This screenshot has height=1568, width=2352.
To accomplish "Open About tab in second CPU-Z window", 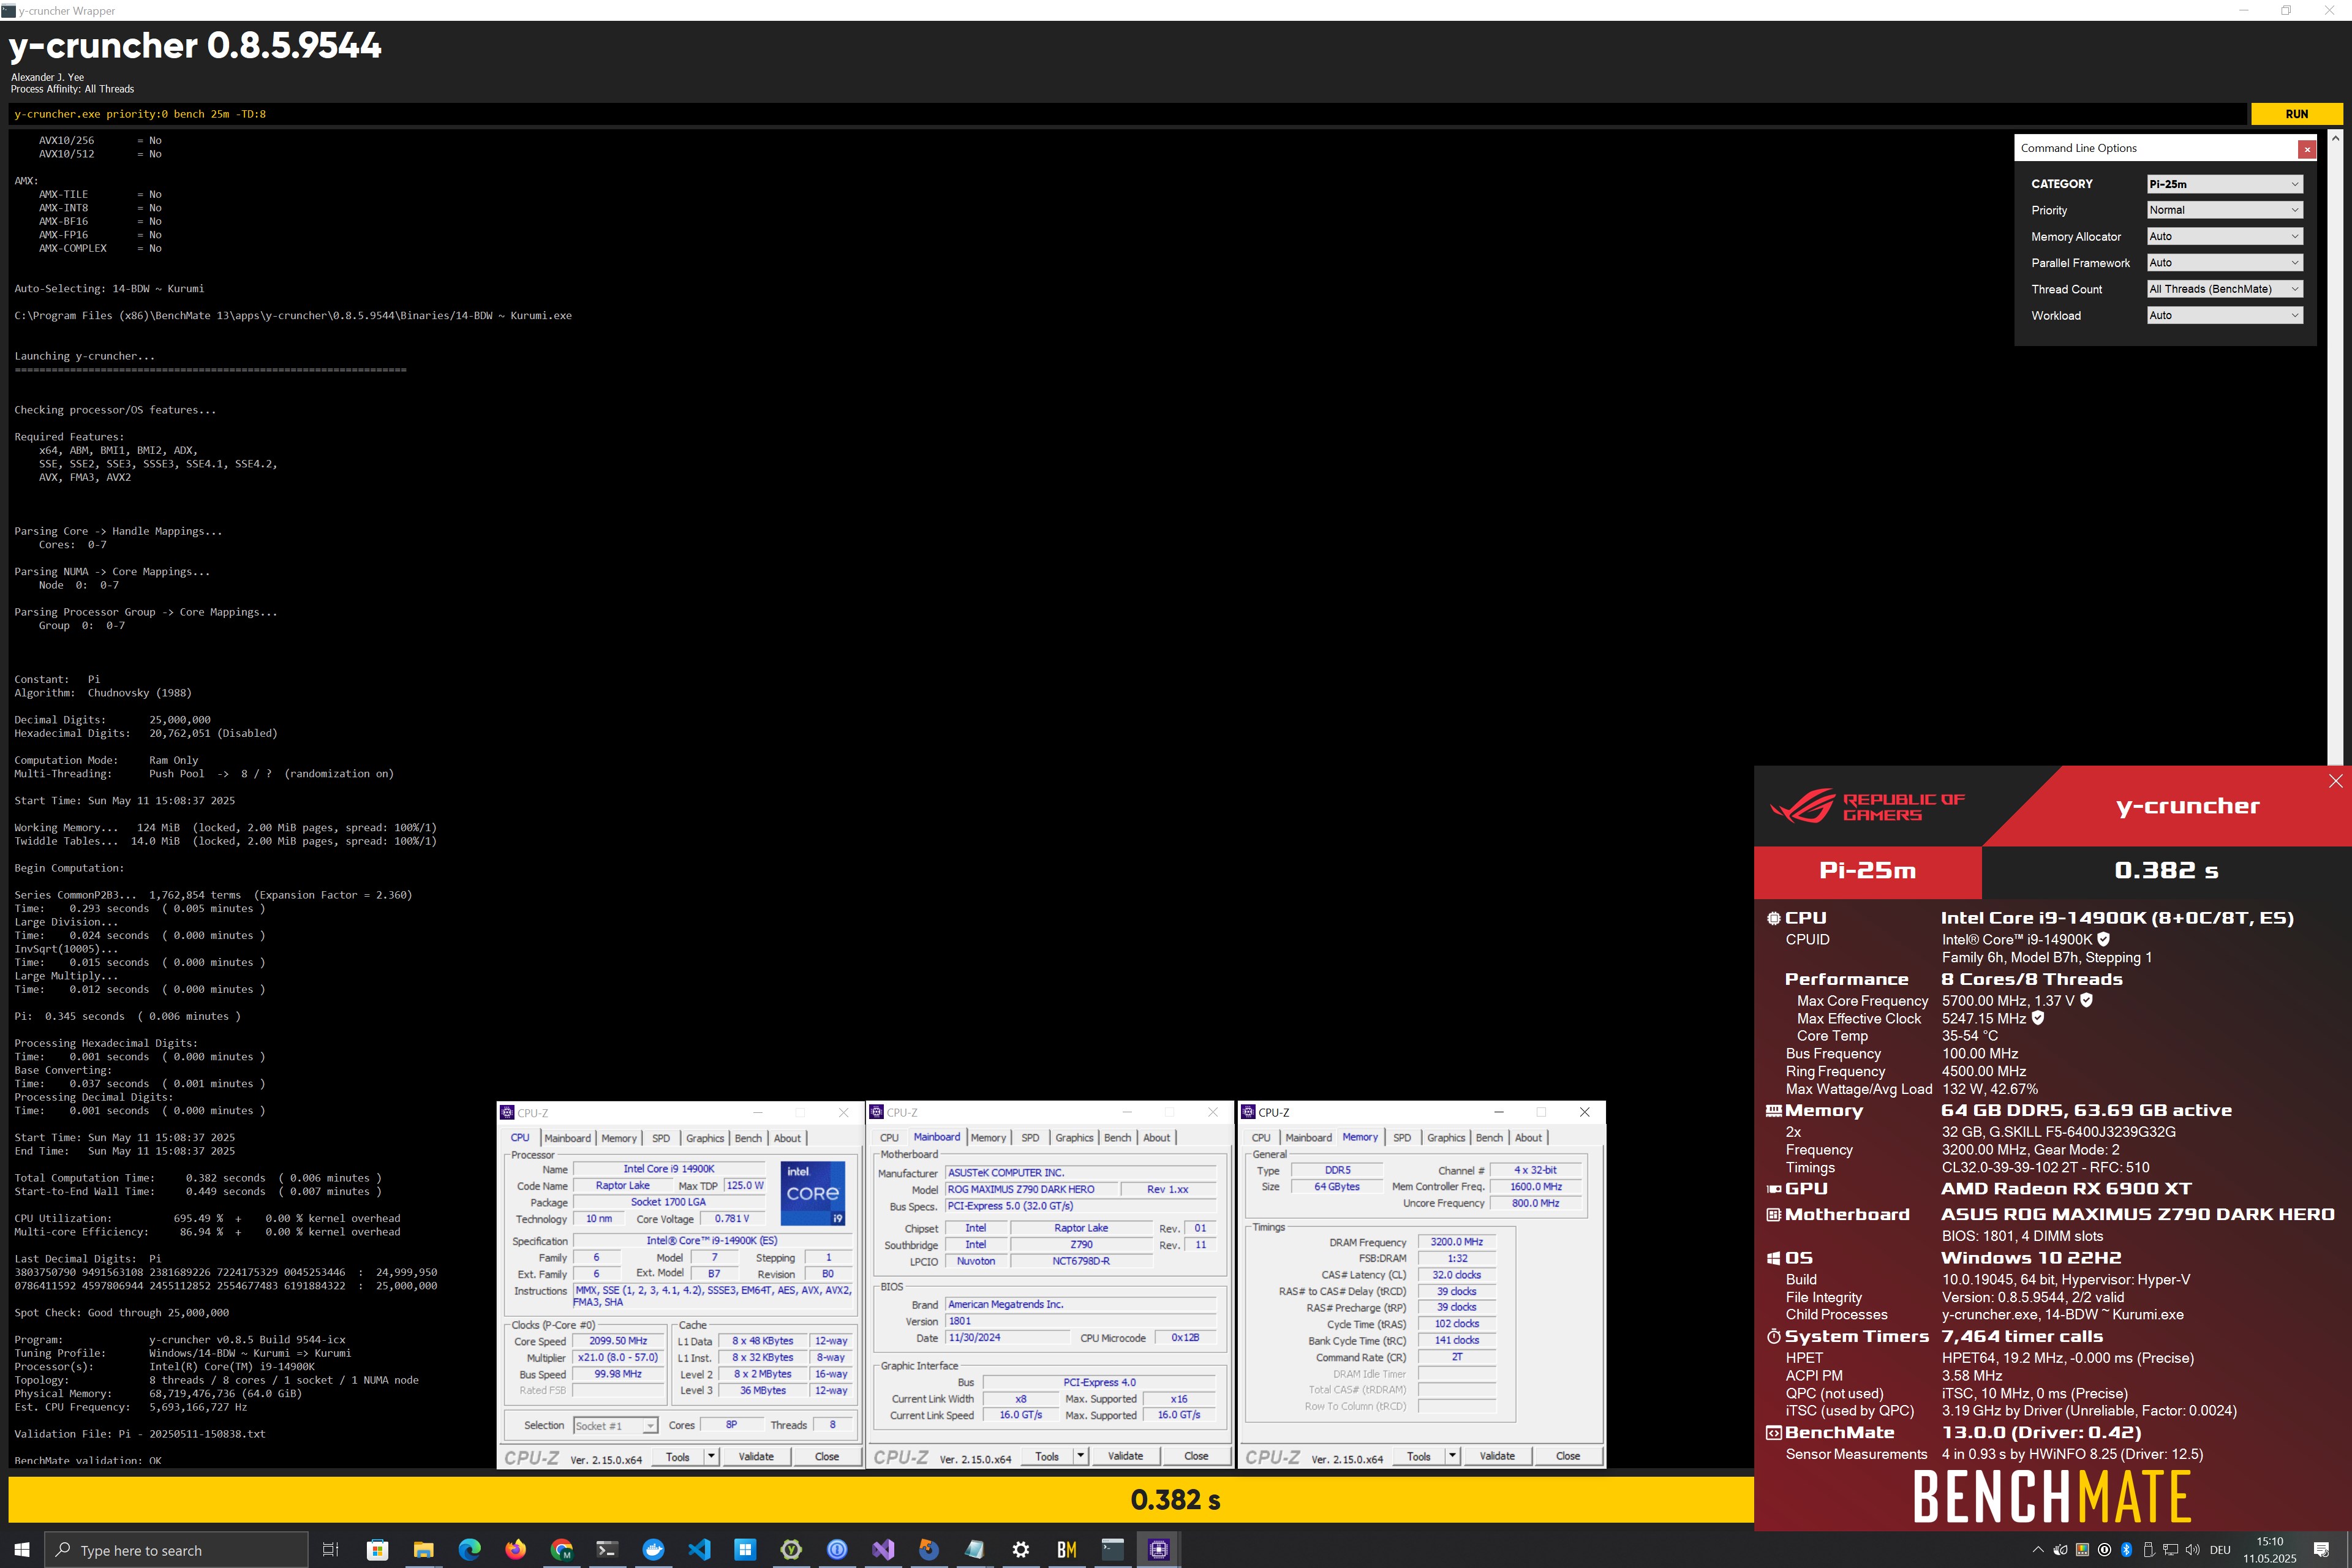I will pos(1156,1138).
